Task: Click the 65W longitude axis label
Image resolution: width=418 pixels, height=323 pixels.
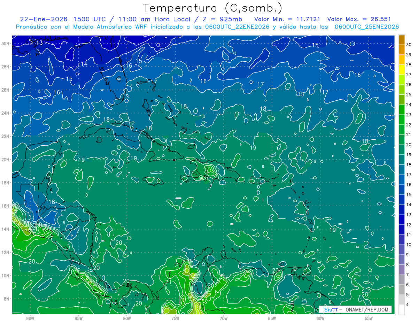Action: pos(272,318)
